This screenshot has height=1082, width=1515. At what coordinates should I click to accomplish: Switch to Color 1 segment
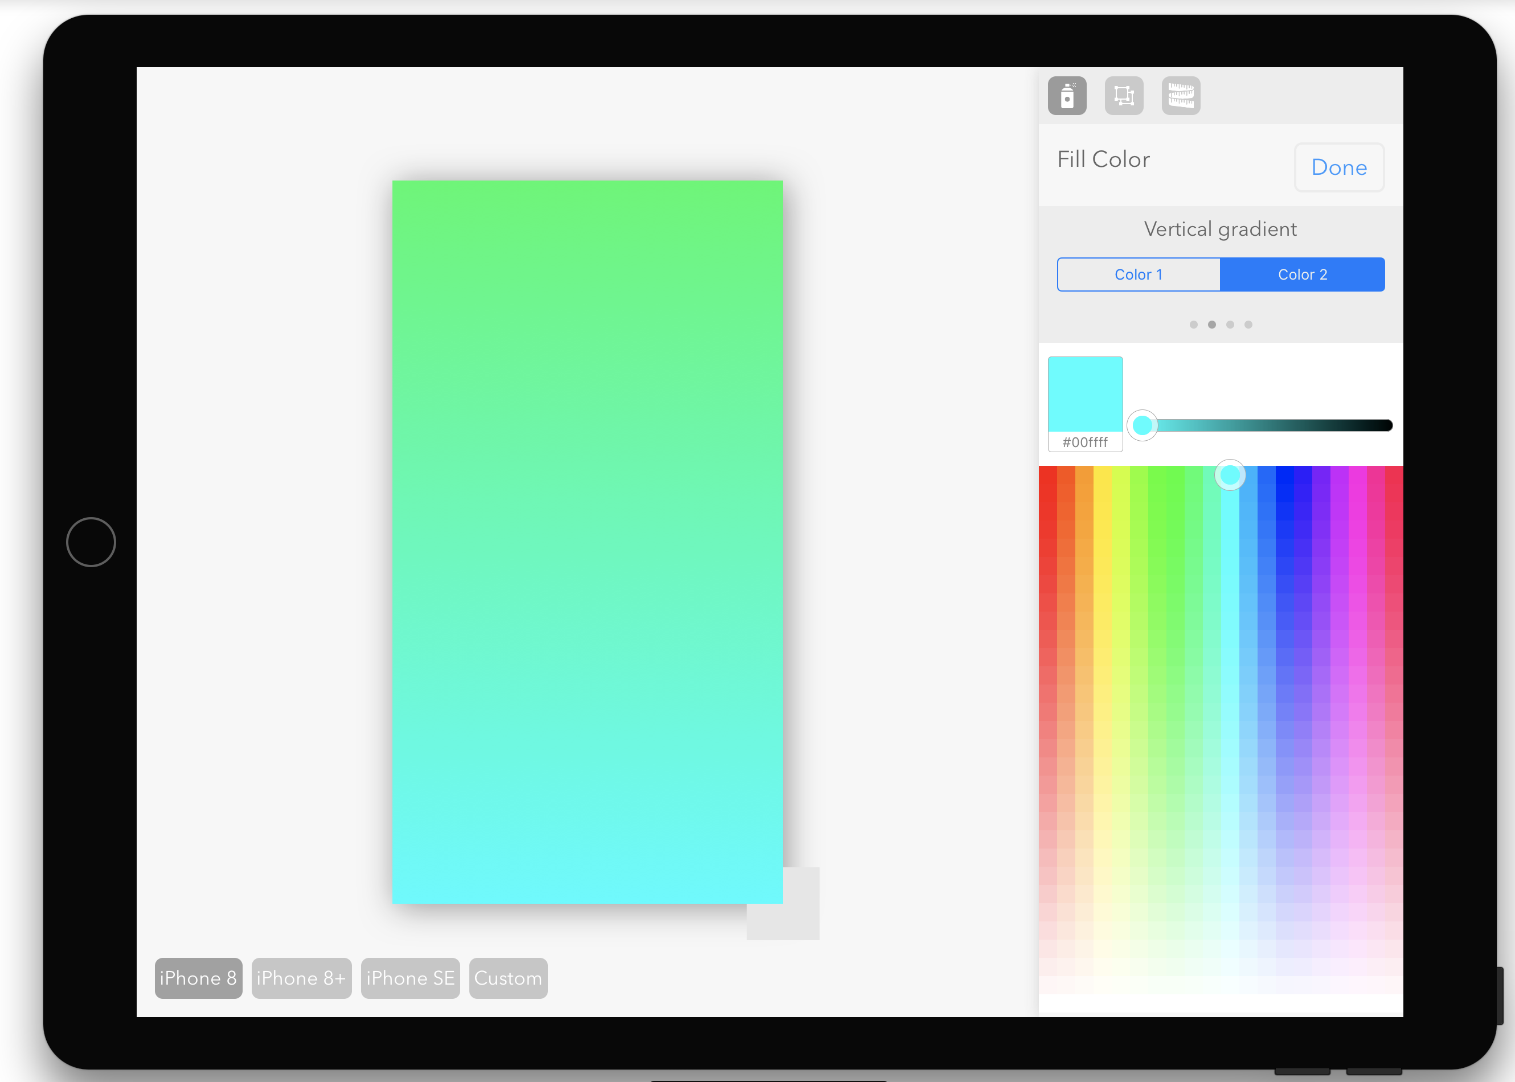point(1138,274)
